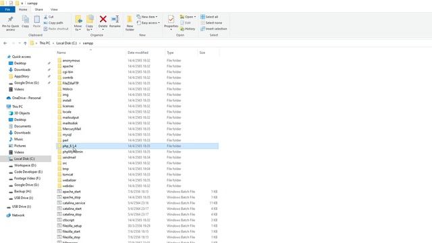Click the Paste ribbon icon
This screenshot has width=432, height=243.
coord(36,20)
